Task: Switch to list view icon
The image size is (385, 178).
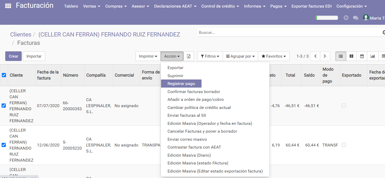Action: click(341, 56)
